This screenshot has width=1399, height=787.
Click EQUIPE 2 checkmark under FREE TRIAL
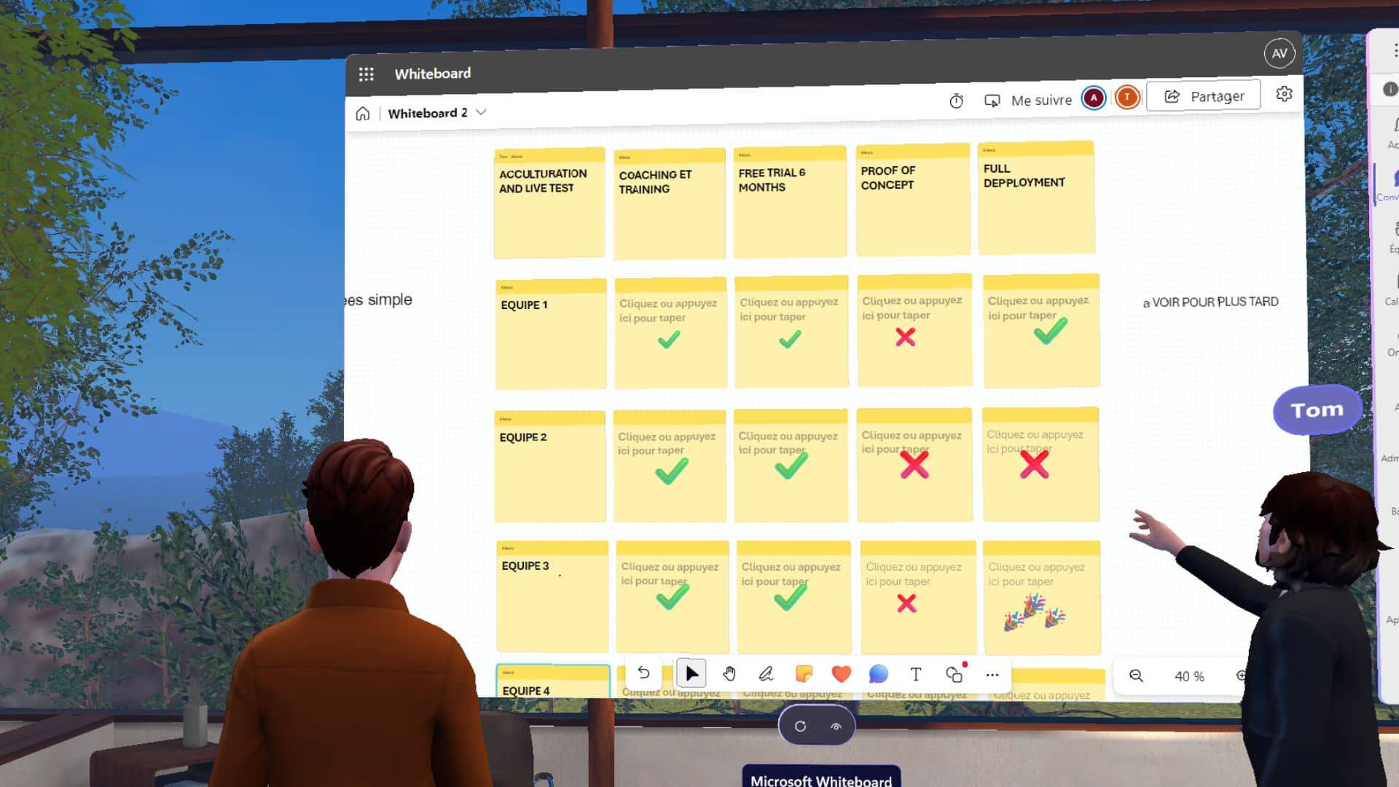click(791, 466)
